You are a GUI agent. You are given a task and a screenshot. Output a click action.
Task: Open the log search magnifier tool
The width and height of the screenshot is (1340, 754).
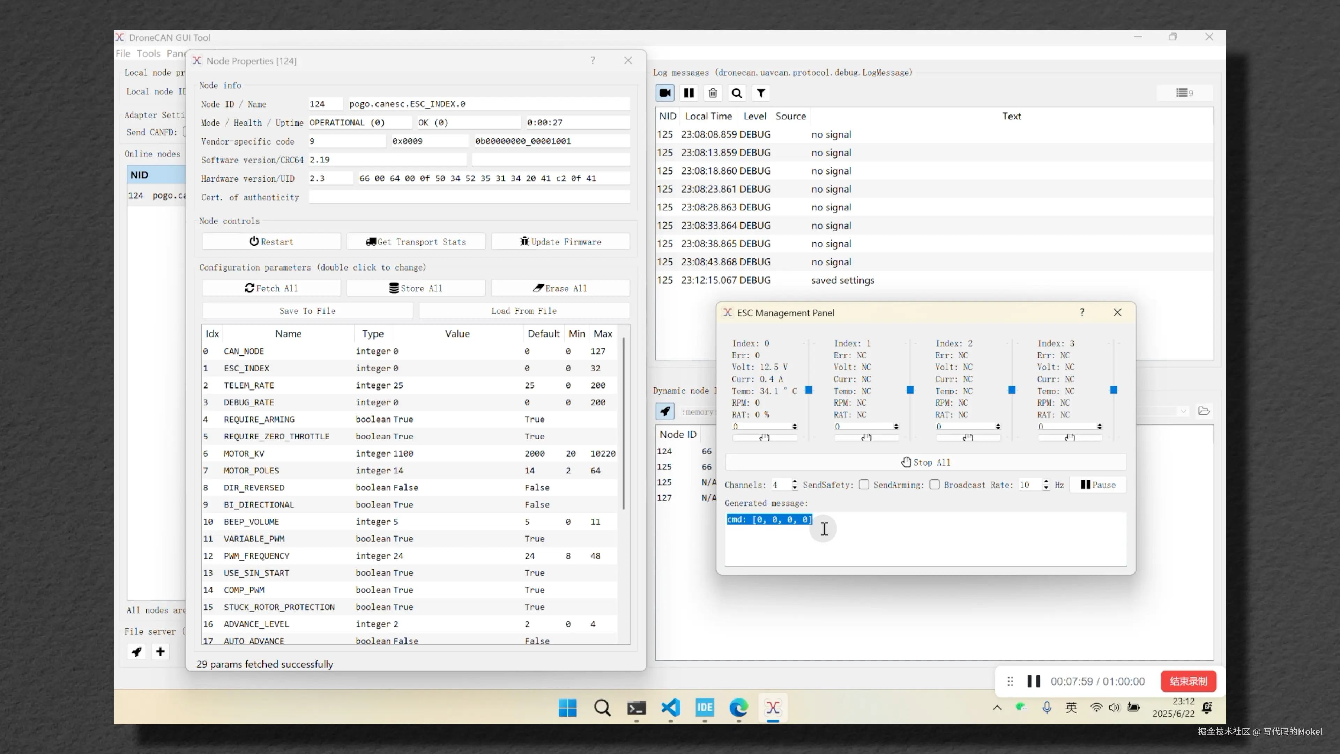click(737, 93)
